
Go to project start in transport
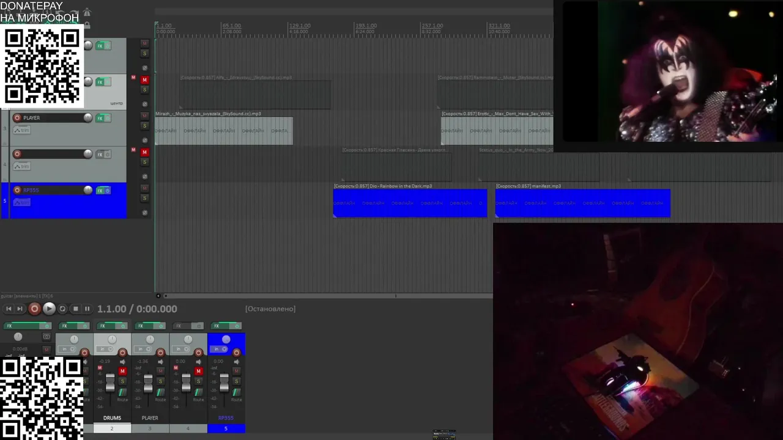pos(9,309)
